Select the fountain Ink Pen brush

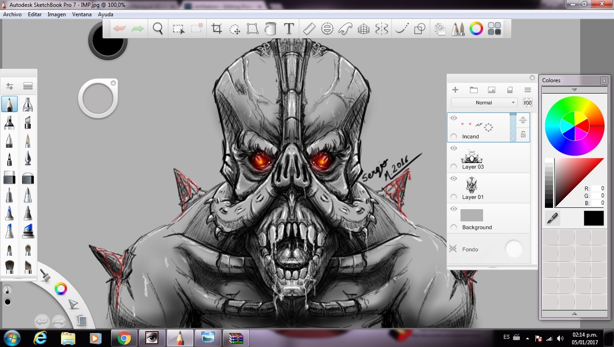(28, 159)
